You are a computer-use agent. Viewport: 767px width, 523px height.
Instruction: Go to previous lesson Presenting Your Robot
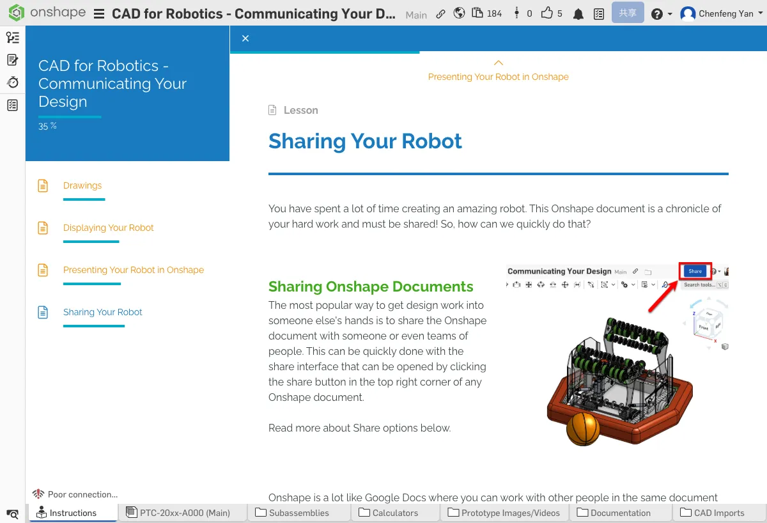[x=498, y=71]
